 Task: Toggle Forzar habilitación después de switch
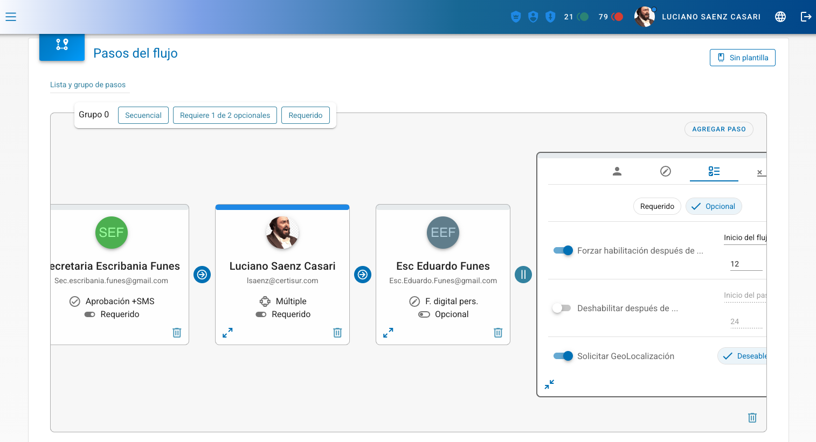click(x=563, y=250)
